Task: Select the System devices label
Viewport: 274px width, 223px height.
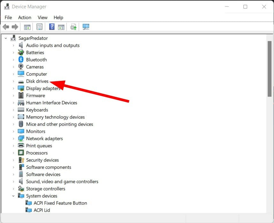Action: click(41, 196)
